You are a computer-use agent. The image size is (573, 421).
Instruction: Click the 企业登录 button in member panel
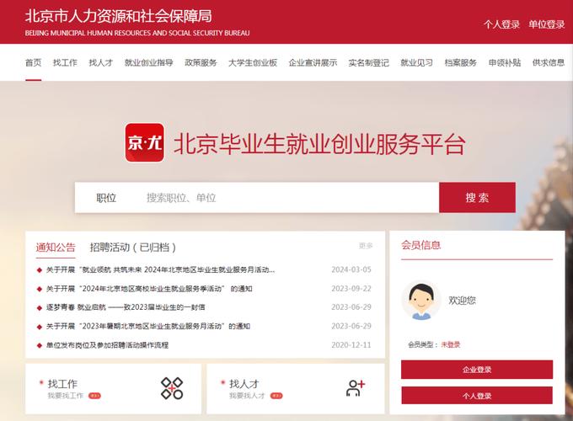click(x=477, y=370)
